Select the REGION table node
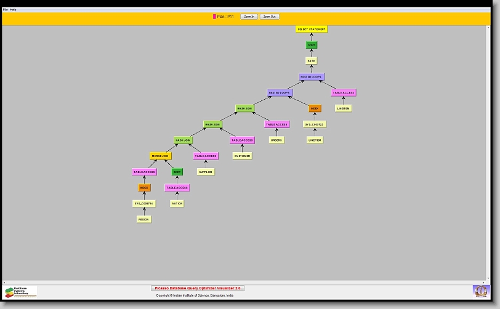Viewport: 500px width, 309px height. point(144,219)
